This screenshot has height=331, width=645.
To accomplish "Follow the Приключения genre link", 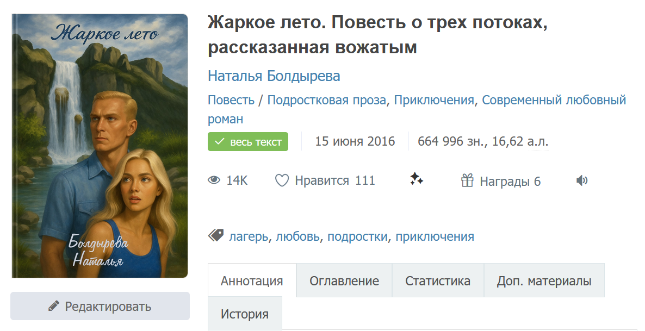I will tap(434, 100).
